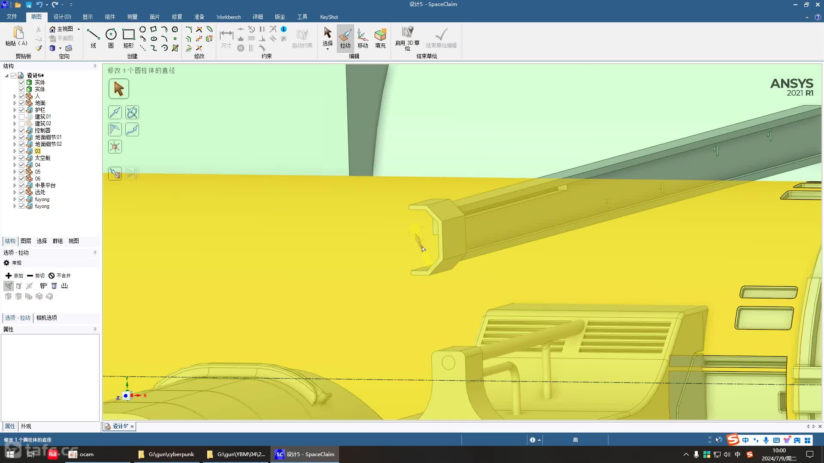824x463 pixels.
Task: Click the large arrow select guide in viewport
Action: (118, 89)
